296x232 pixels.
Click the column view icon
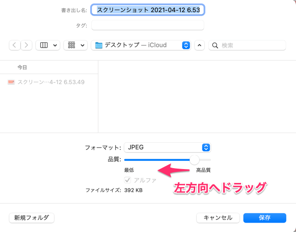pyautogui.click(x=44, y=45)
